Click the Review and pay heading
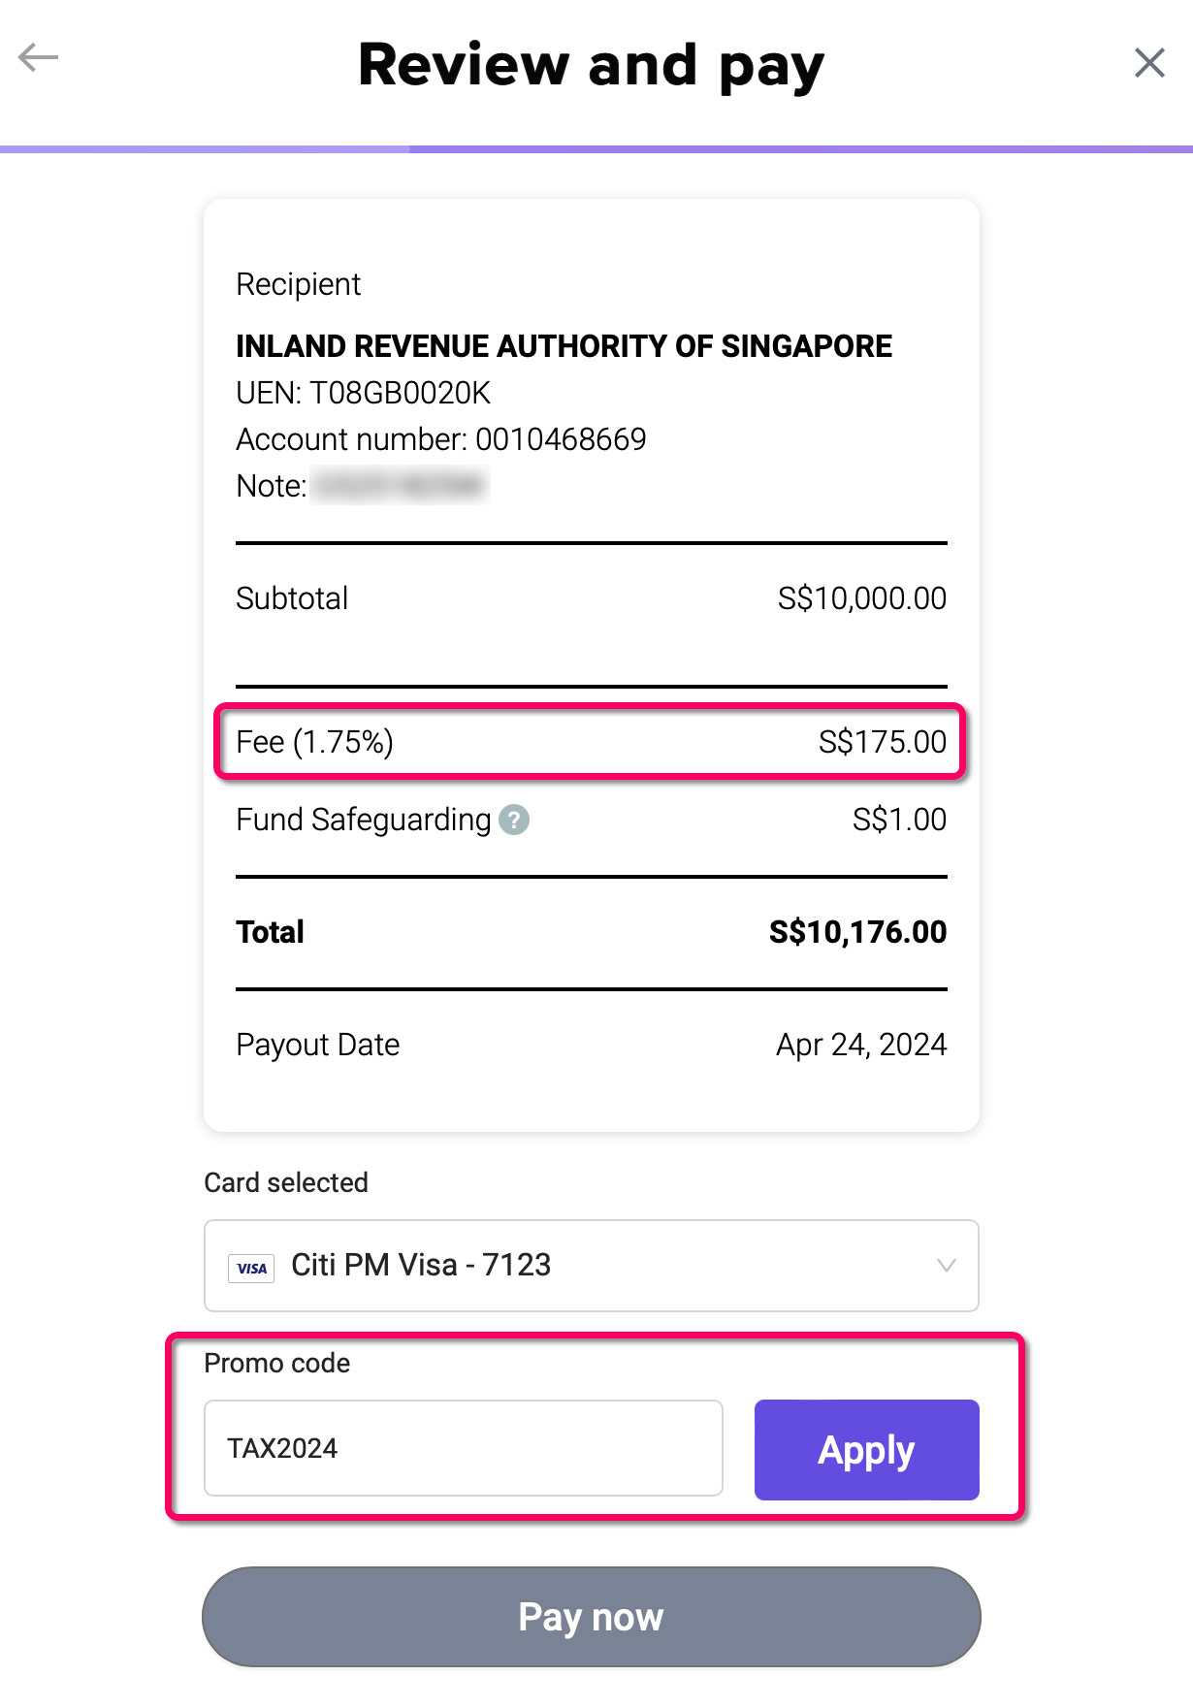 pos(591,66)
